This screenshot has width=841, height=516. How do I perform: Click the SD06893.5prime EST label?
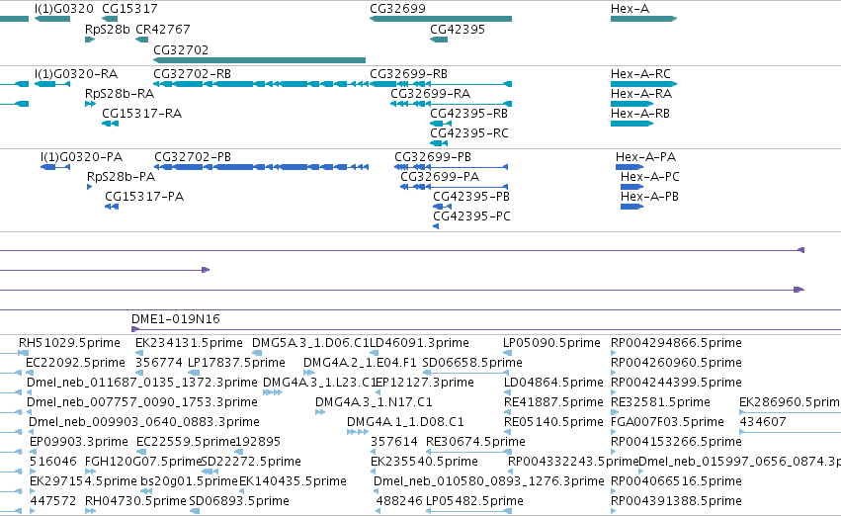(x=239, y=501)
